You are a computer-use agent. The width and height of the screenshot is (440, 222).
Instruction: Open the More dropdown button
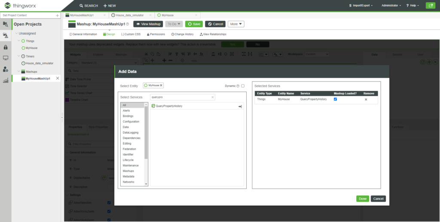236,24
